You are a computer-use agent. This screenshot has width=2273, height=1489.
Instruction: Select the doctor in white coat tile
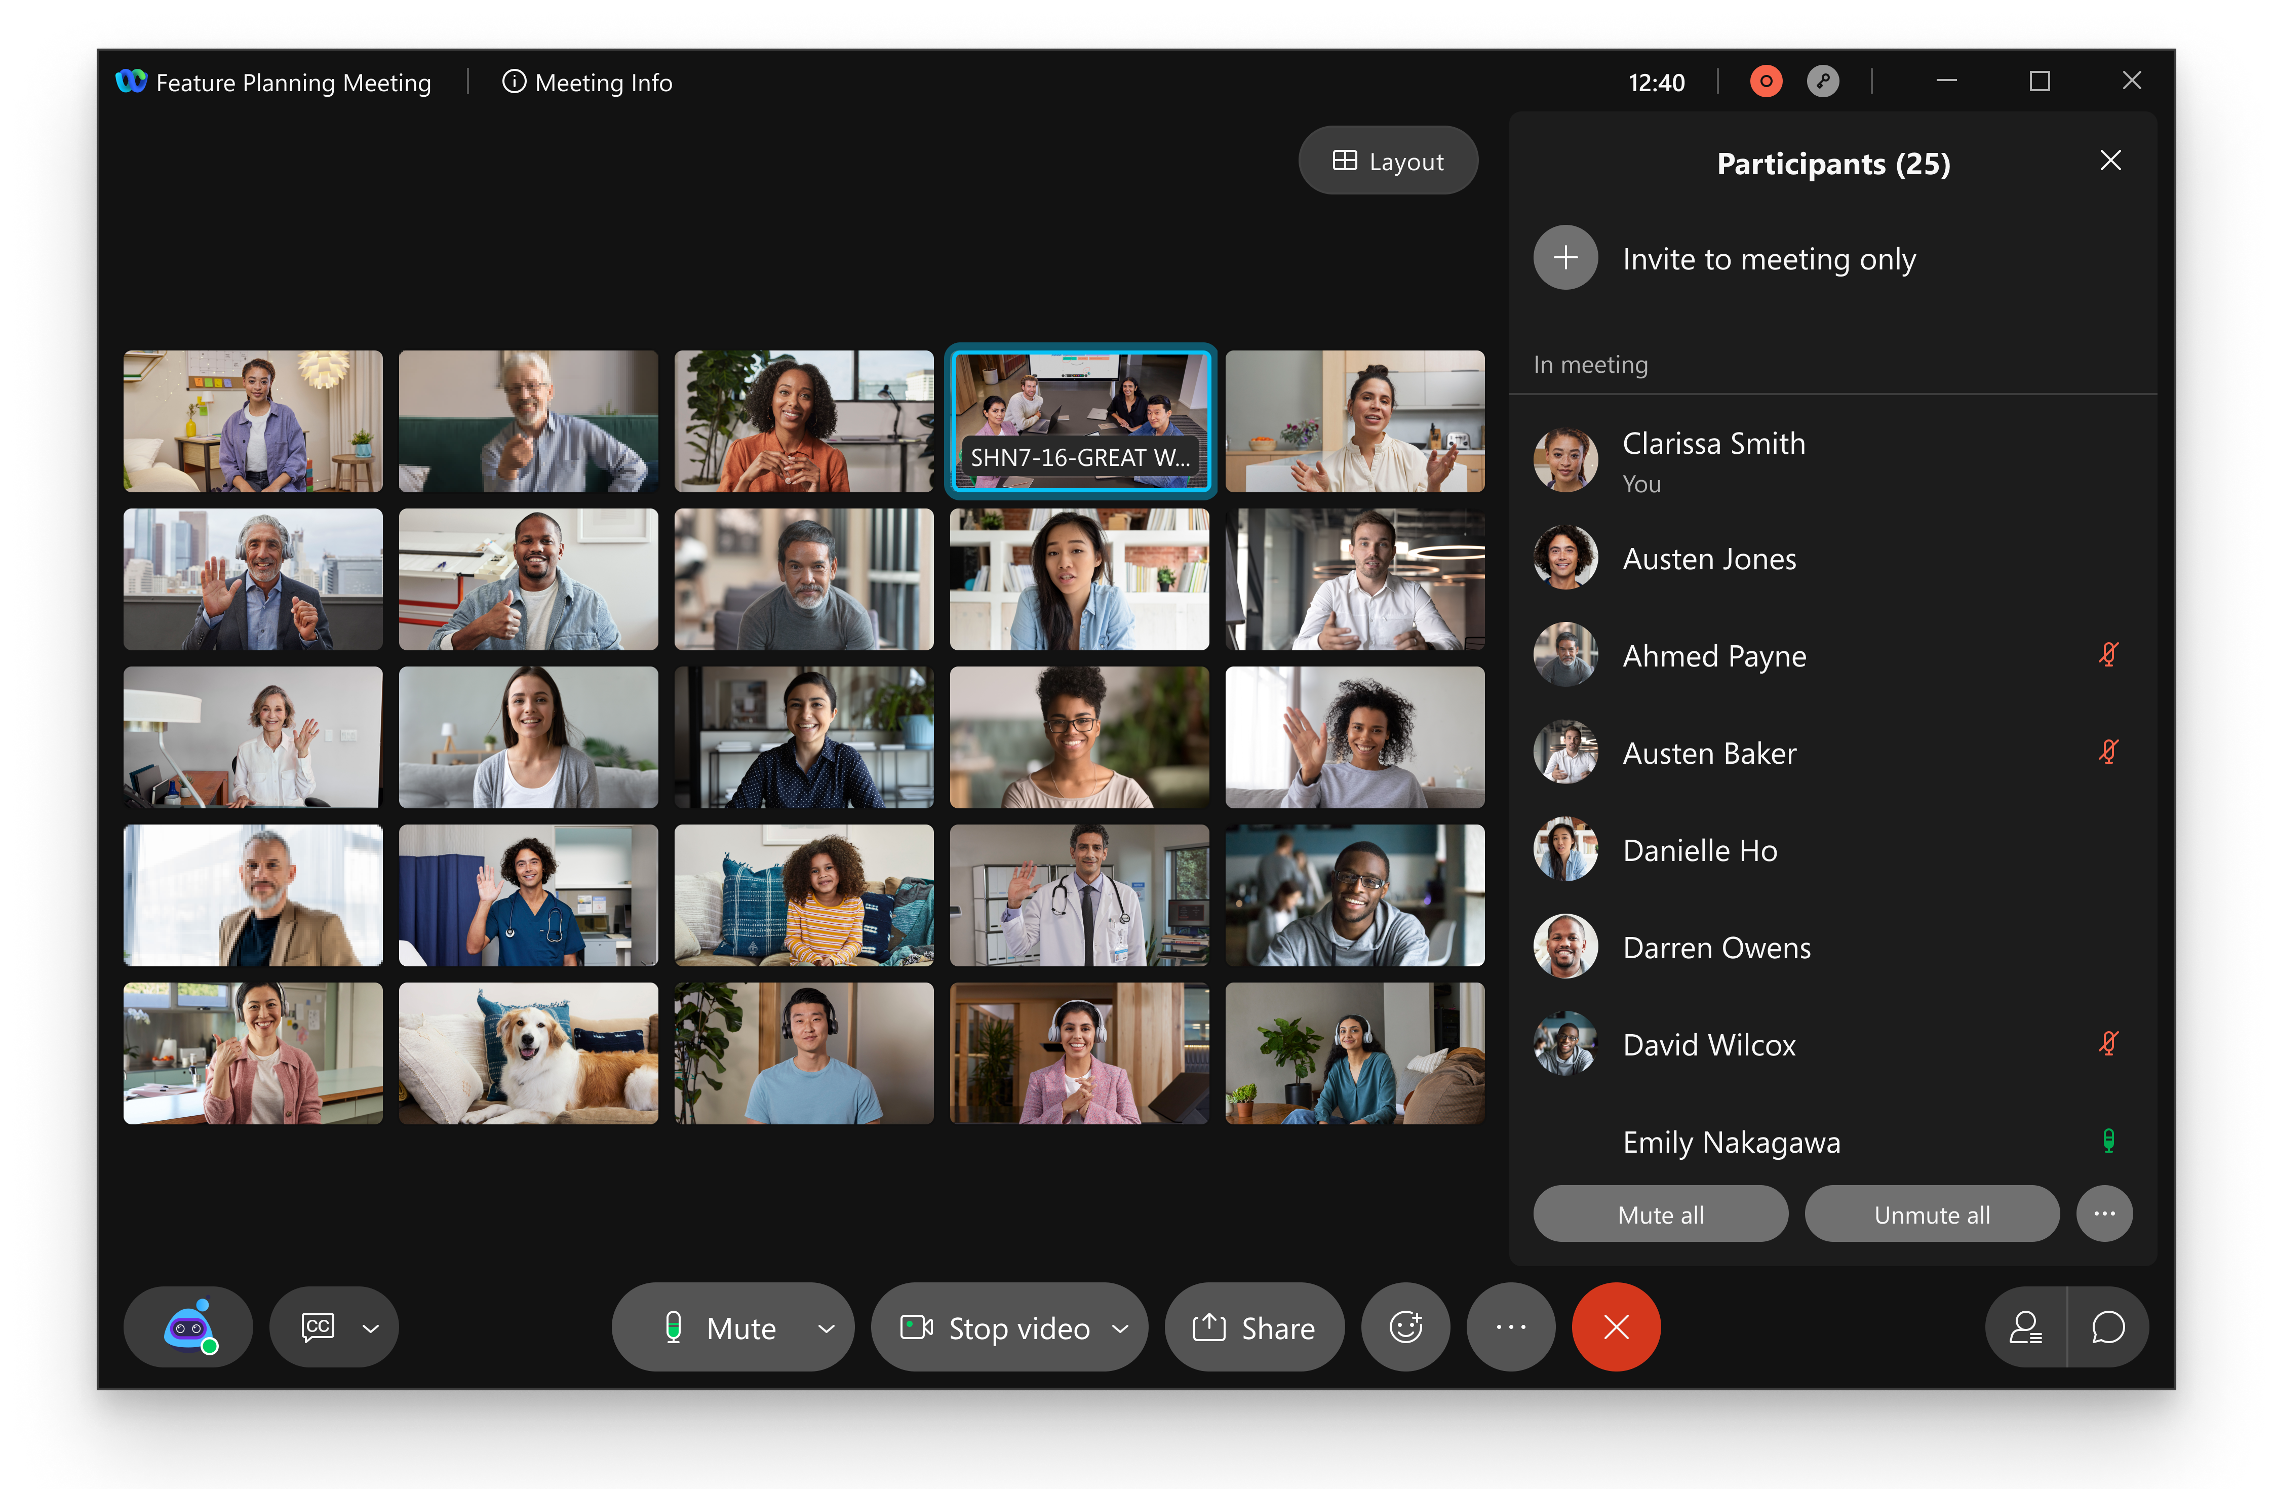(x=1079, y=895)
